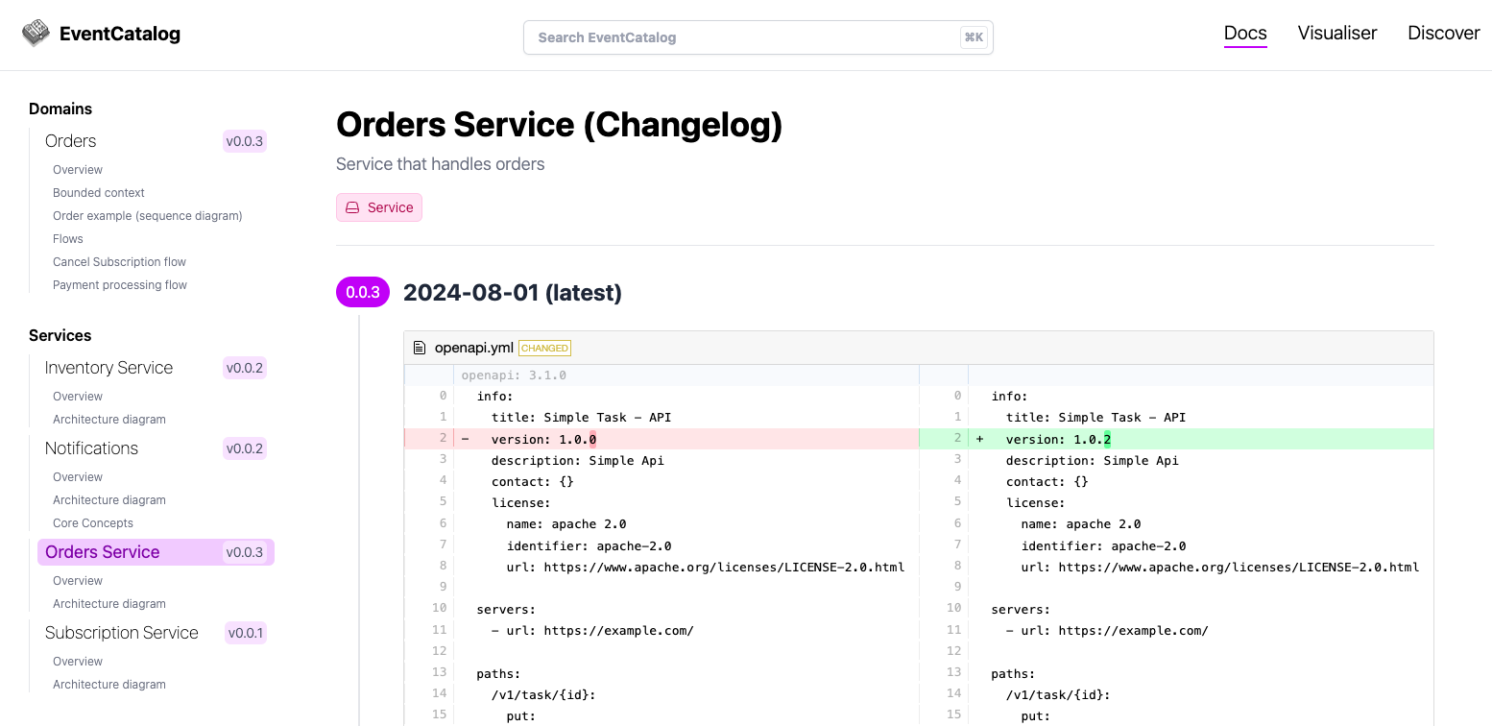Viewport: 1492px width, 726px height.
Task: Click the EventCatalog logo icon
Action: point(36,34)
